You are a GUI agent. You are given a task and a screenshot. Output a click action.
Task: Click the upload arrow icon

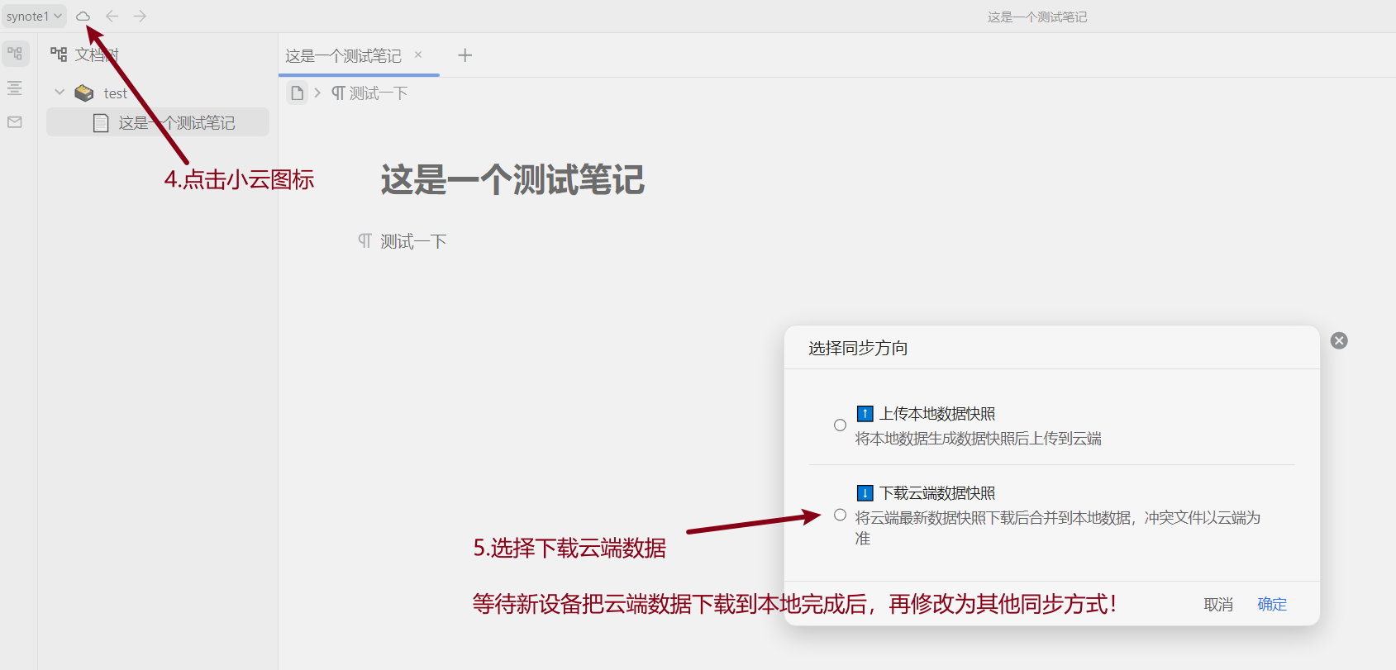point(865,414)
